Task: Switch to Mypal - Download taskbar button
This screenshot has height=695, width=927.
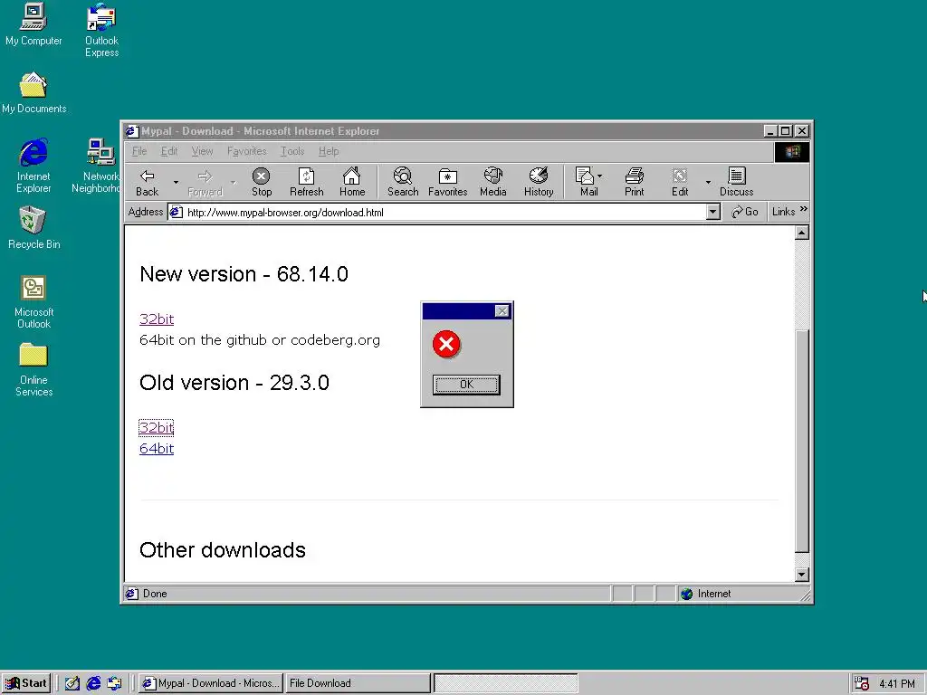Action: [x=211, y=683]
